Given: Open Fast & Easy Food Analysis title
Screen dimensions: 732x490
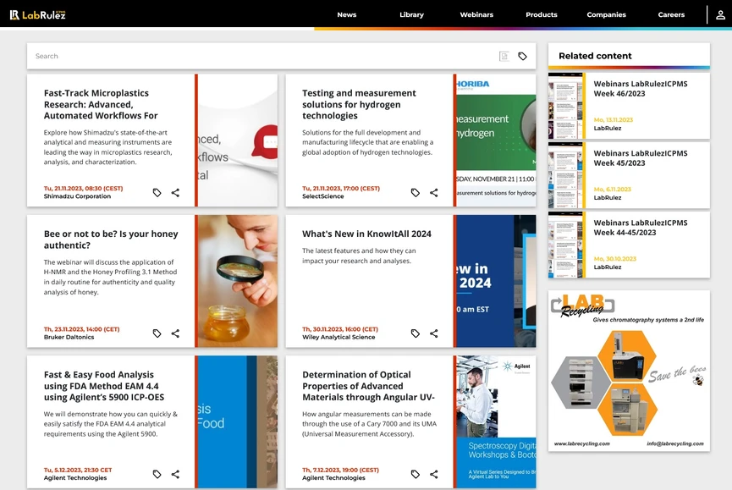Looking at the screenshot, I should tap(104, 386).
